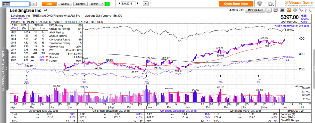Screen dimensions: 315x123
Task: Click the chart view icon
Action: [276, 10]
